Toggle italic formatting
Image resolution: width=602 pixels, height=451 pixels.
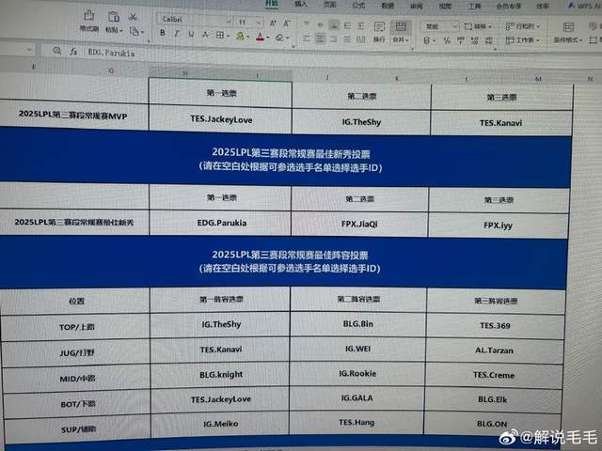(176, 34)
